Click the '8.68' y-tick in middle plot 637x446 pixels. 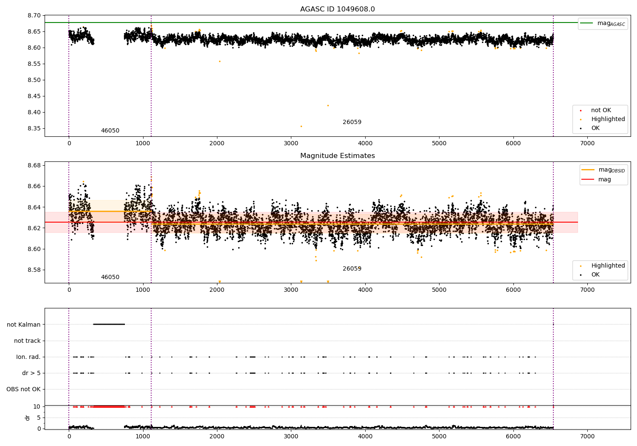(34, 165)
